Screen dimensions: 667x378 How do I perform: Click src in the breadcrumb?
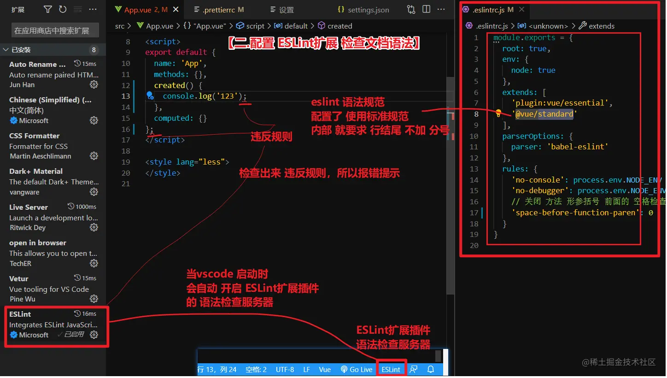(x=120, y=26)
